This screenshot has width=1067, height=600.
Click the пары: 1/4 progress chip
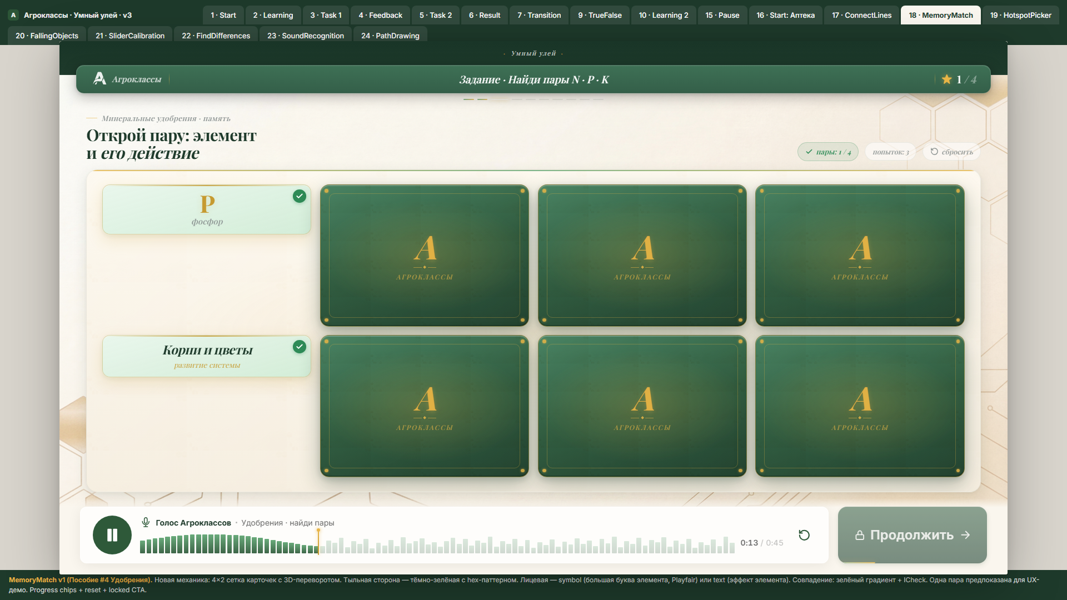click(x=828, y=152)
